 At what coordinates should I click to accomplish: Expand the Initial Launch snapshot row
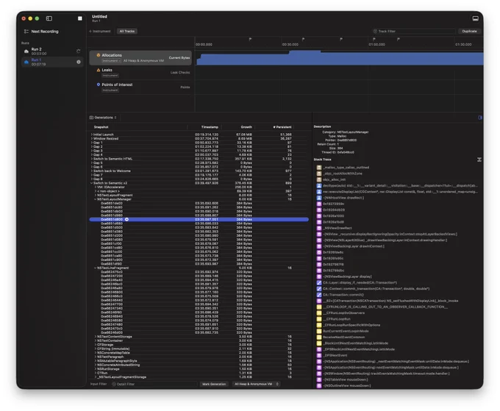[x=91, y=135]
